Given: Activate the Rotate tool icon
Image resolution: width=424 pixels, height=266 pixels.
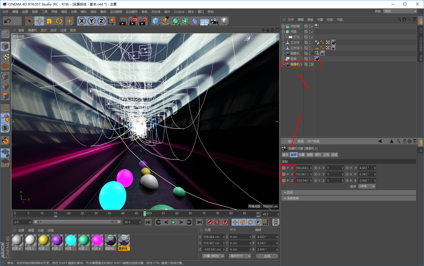Looking at the screenshot, I should click(x=59, y=21).
